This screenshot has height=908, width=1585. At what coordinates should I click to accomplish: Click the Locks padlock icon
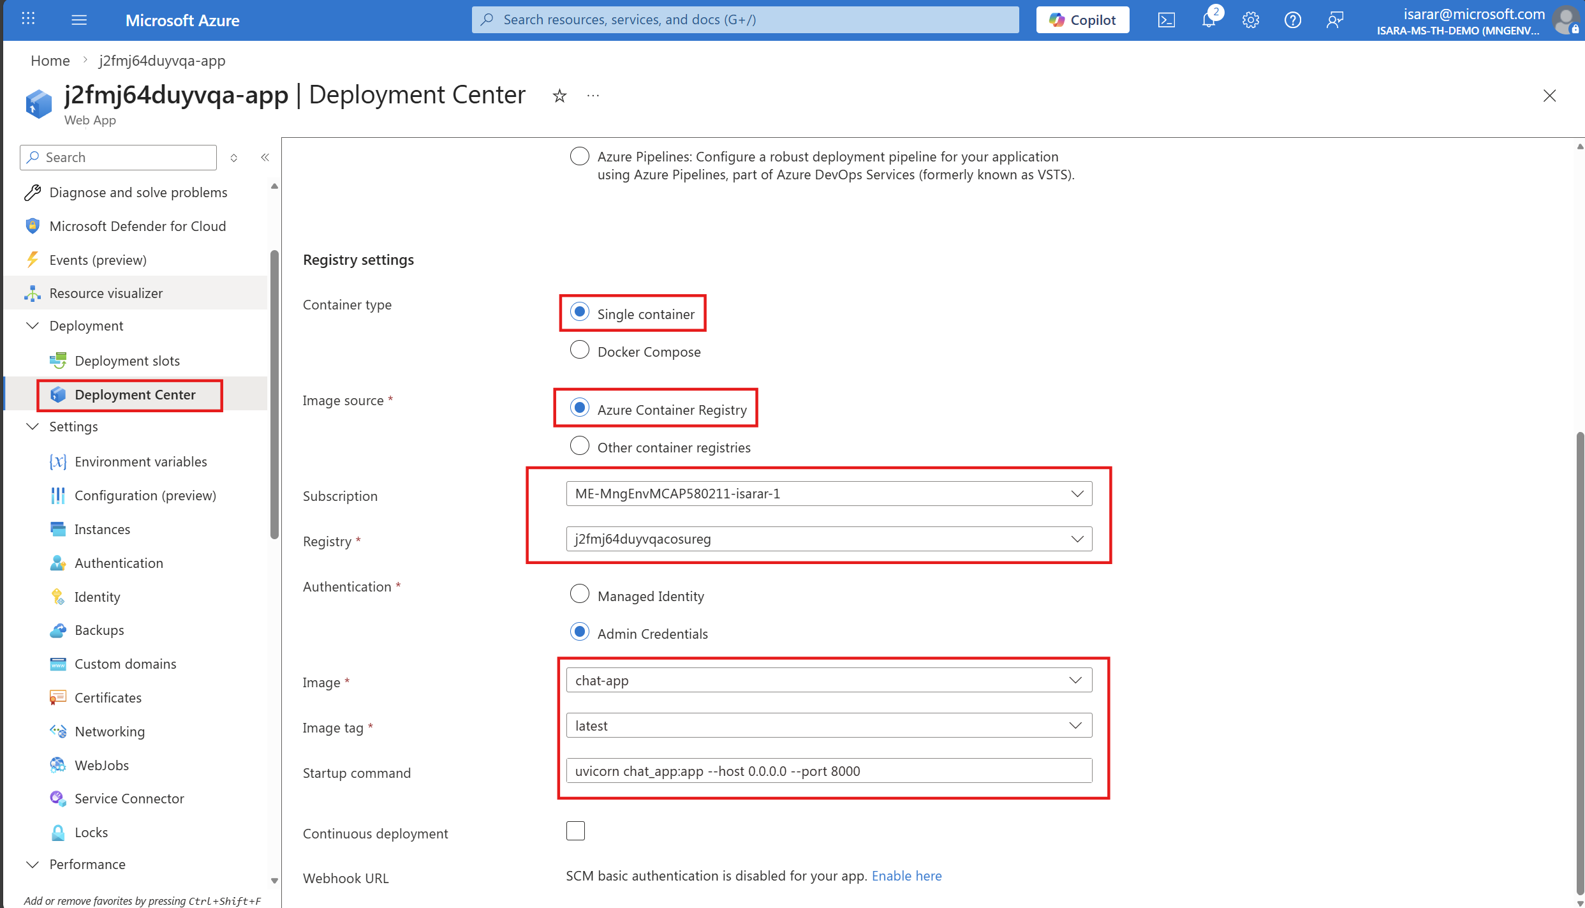pos(58,832)
